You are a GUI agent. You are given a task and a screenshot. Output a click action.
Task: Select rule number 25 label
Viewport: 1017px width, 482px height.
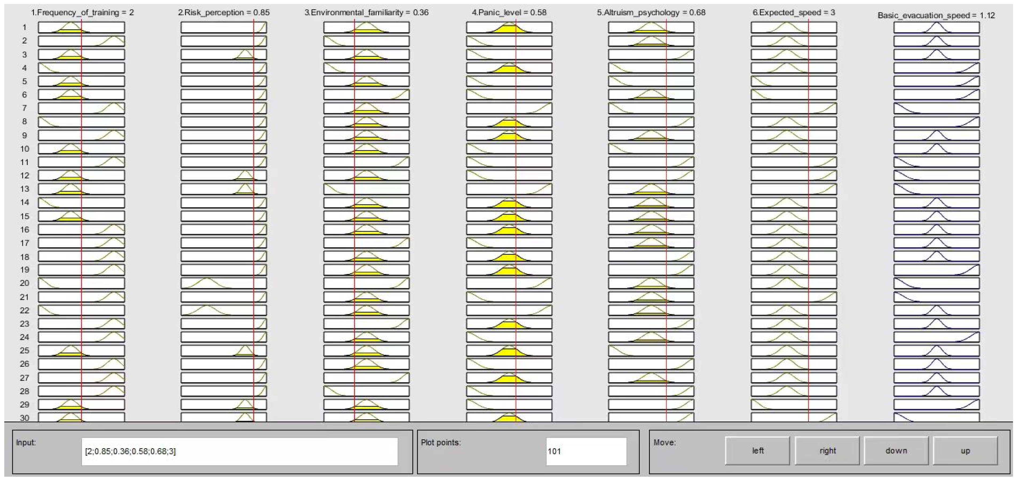point(25,351)
